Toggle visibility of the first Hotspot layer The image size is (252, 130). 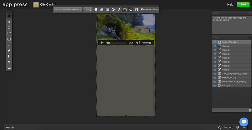coord(215,46)
